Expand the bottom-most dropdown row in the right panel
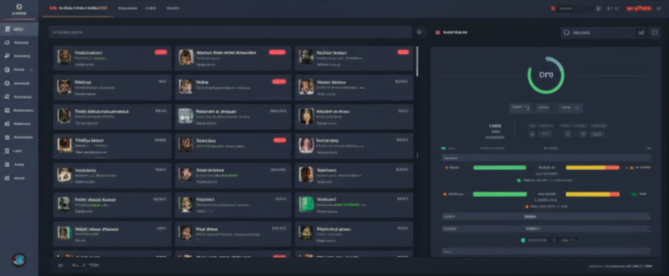The image size is (669, 276). pos(546,252)
